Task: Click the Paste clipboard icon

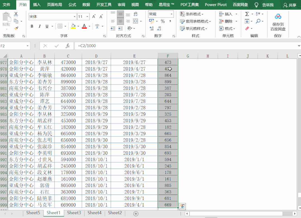Action: [x=6, y=17]
